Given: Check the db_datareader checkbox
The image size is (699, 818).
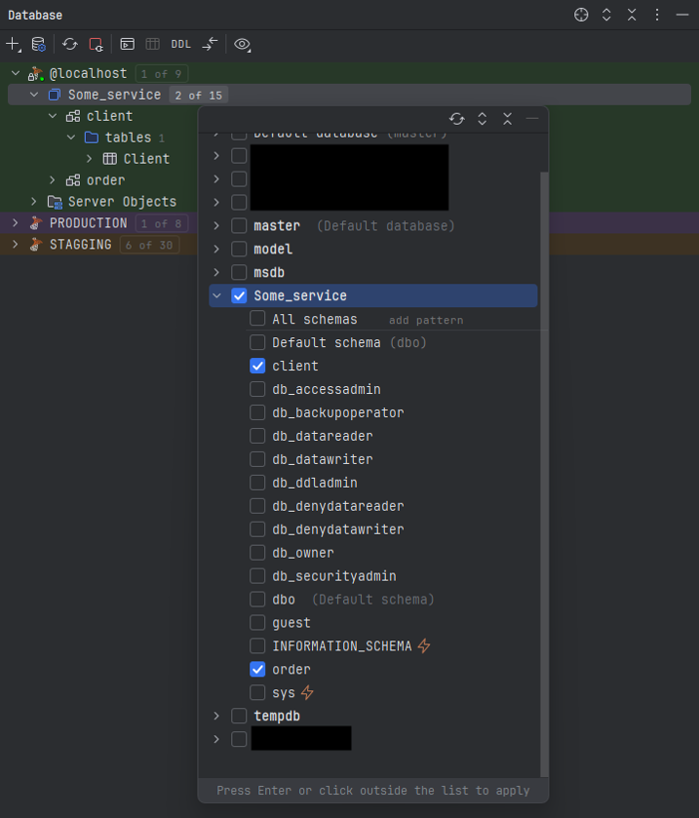Looking at the screenshot, I should coord(257,436).
